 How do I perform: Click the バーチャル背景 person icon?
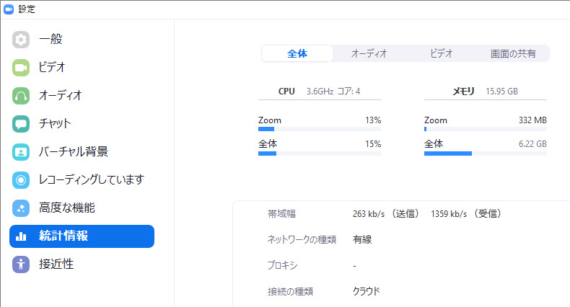pyautogui.click(x=21, y=152)
